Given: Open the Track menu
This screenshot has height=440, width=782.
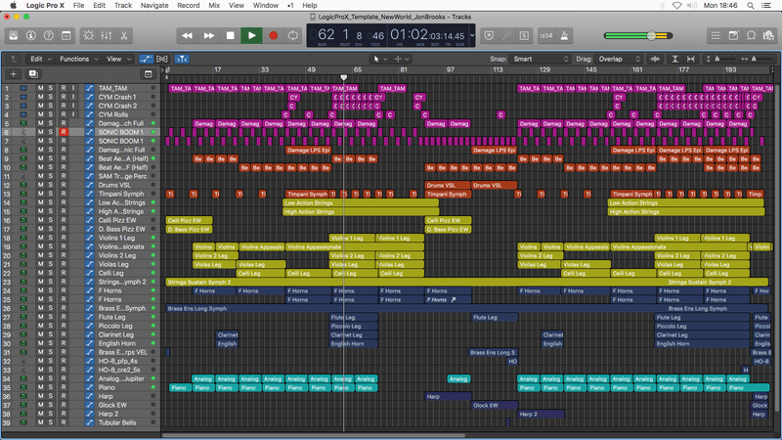Looking at the screenshot, I should click(123, 5).
